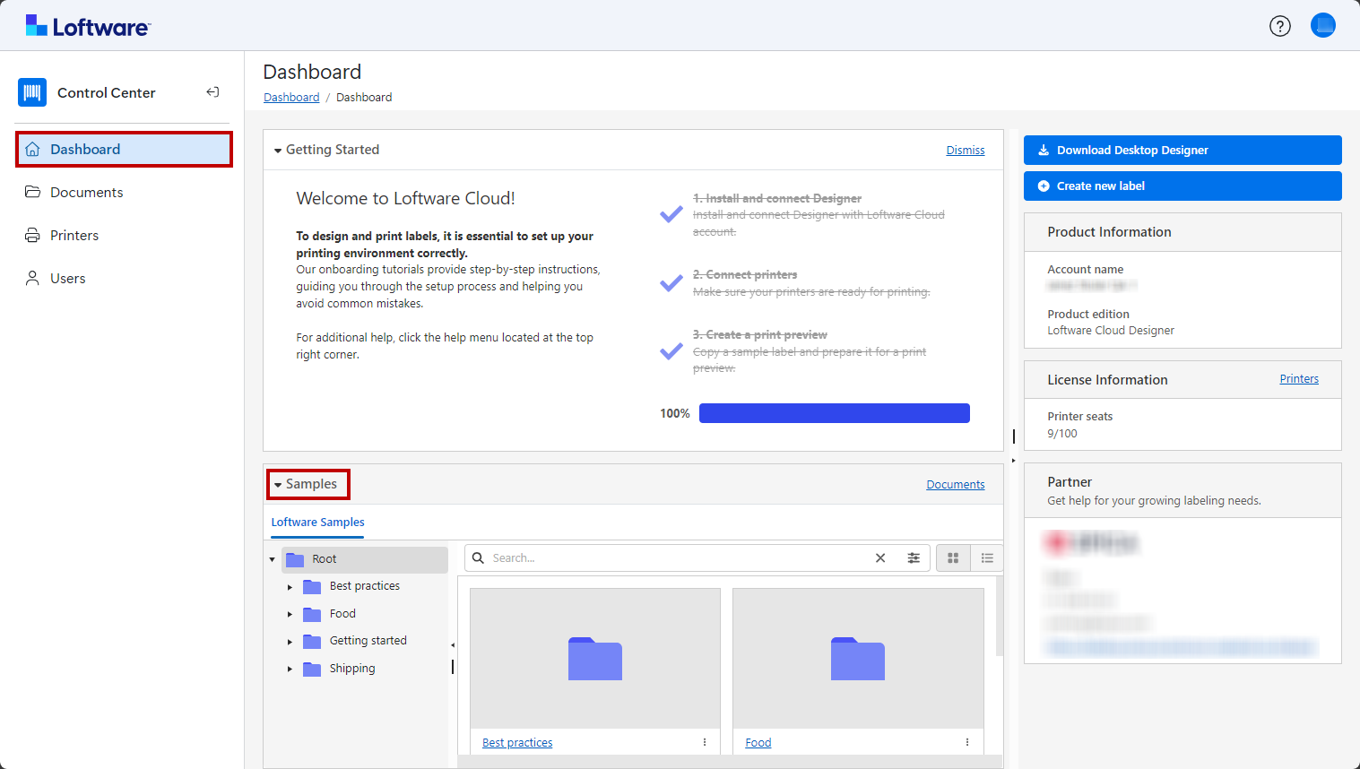Click the user profile avatar
Image resolution: width=1360 pixels, height=769 pixels.
point(1322,25)
